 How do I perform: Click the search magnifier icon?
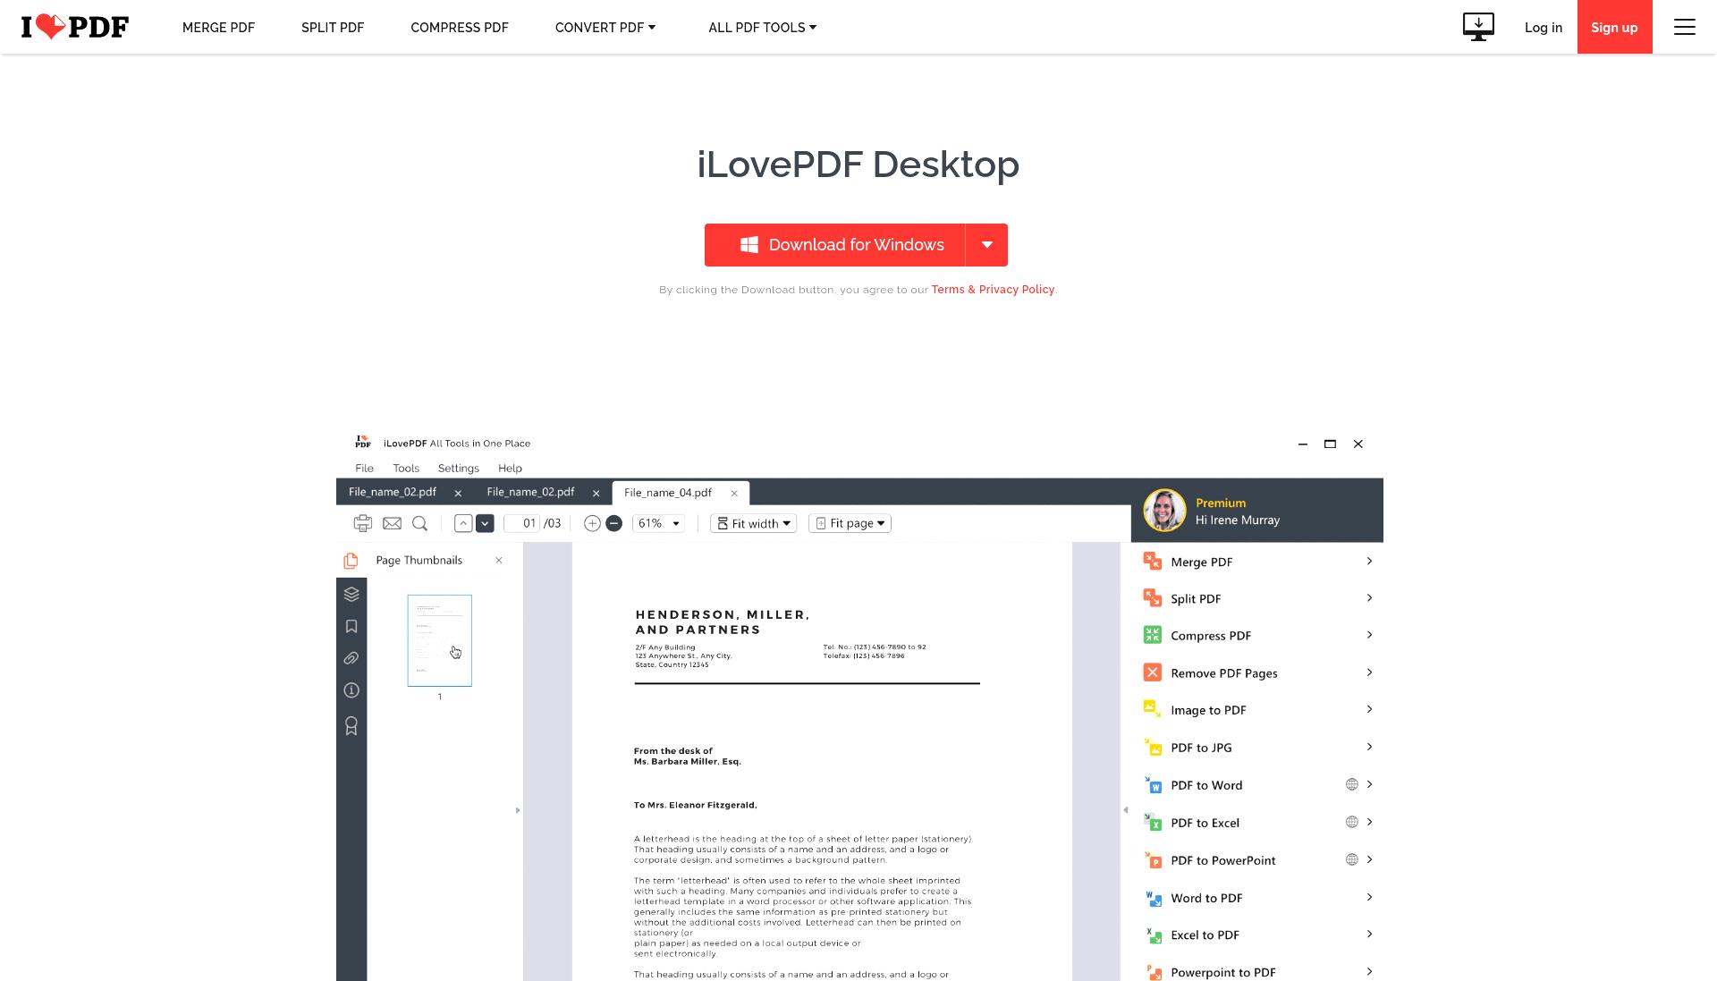pos(419,523)
